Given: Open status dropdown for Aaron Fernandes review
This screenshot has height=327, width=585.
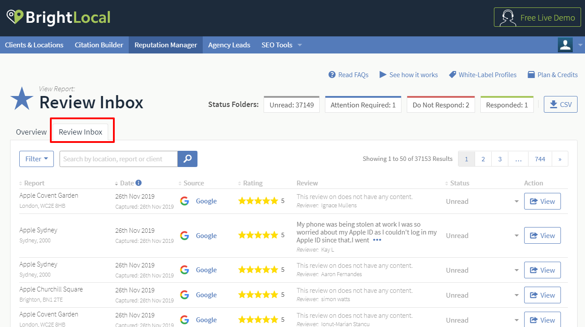Looking at the screenshot, I should click(517, 270).
